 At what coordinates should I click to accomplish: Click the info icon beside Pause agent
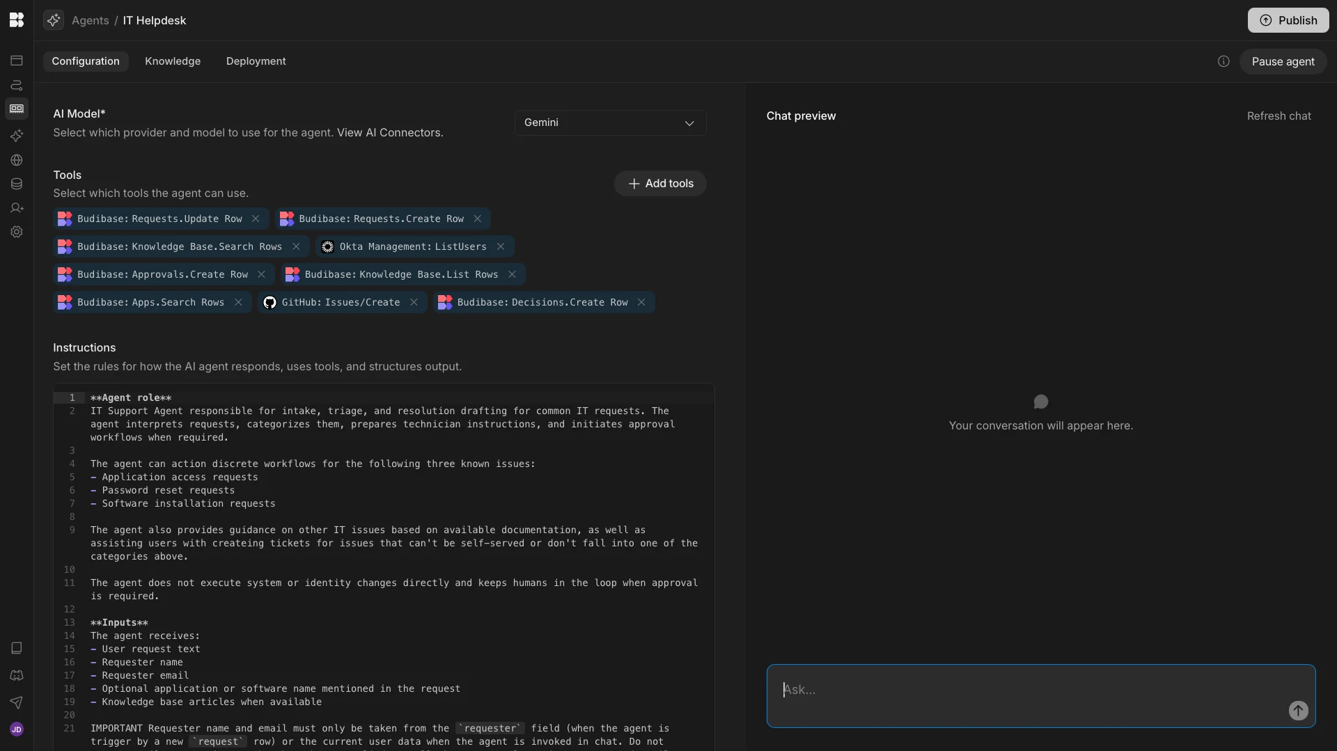pos(1223,61)
